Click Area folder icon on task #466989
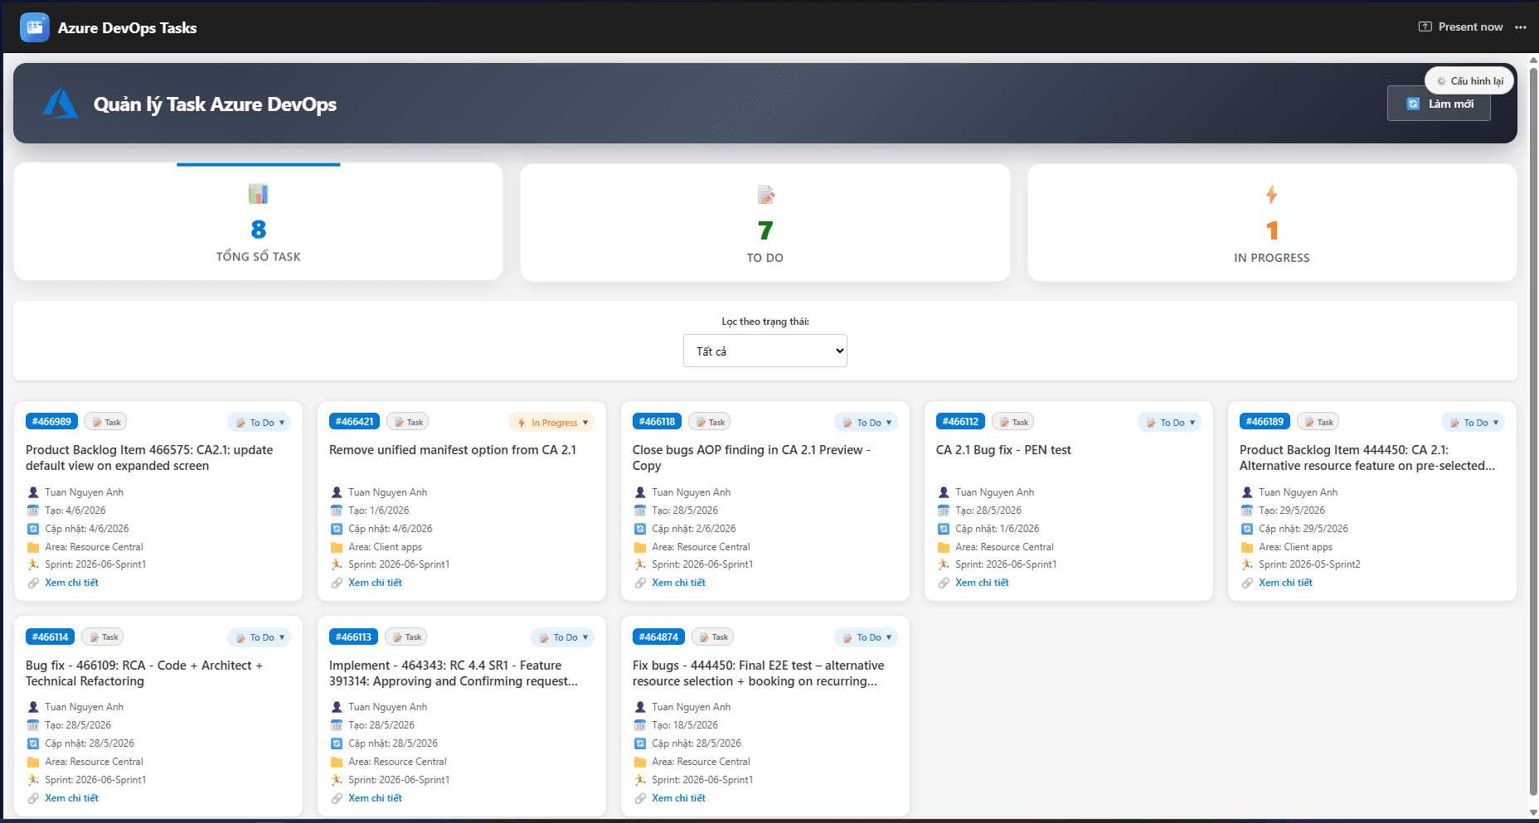 point(33,547)
